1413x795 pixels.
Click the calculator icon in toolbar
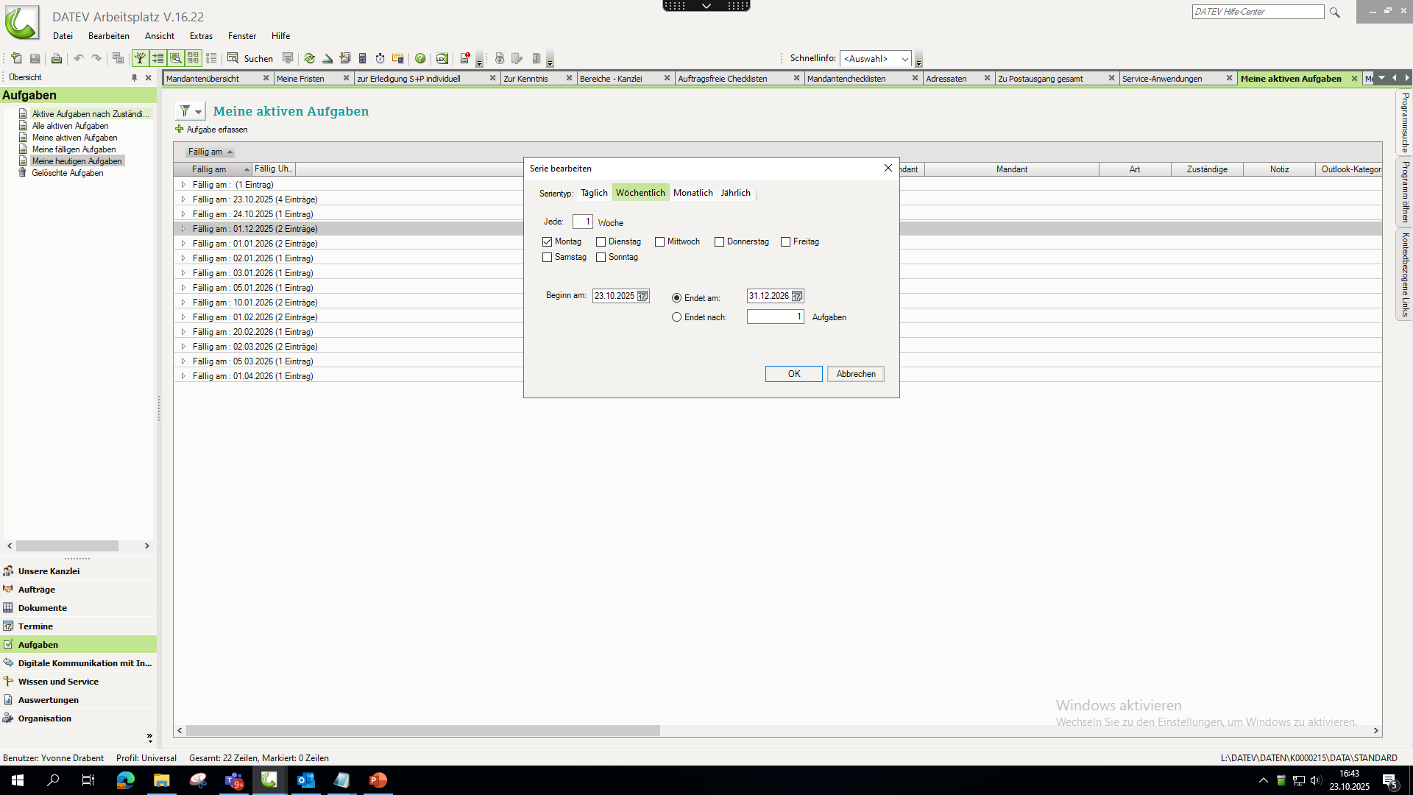click(362, 58)
